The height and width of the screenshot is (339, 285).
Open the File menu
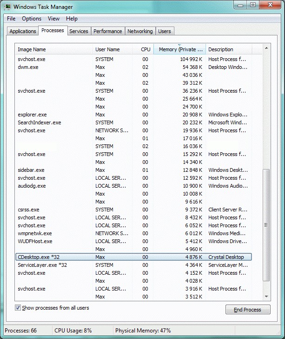point(11,19)
